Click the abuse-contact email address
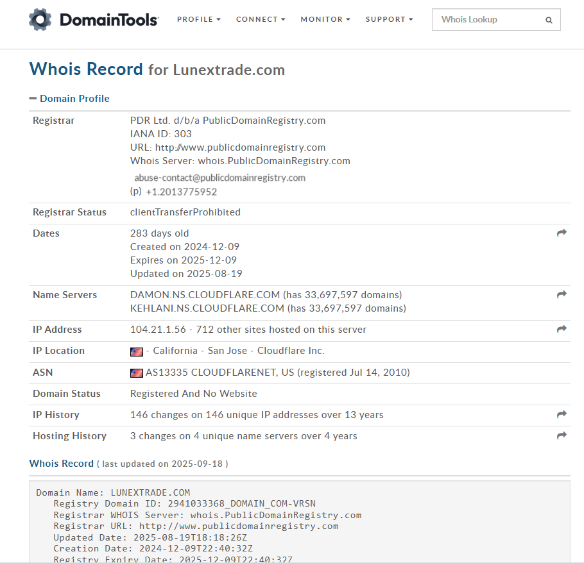The height and width of the screenshot is (563, 584). point(219,178)
